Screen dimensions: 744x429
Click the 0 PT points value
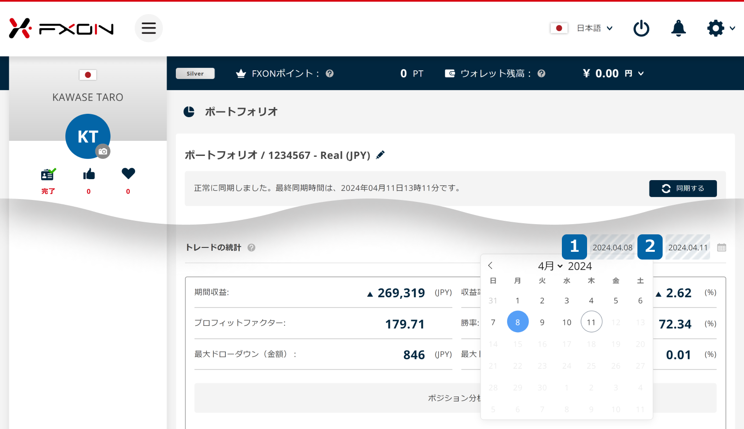pyautogui.click(x=412, y=74)
